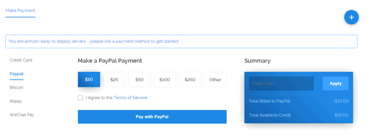
Task: Choose the $25 payment amount
Action: point(114,80)
